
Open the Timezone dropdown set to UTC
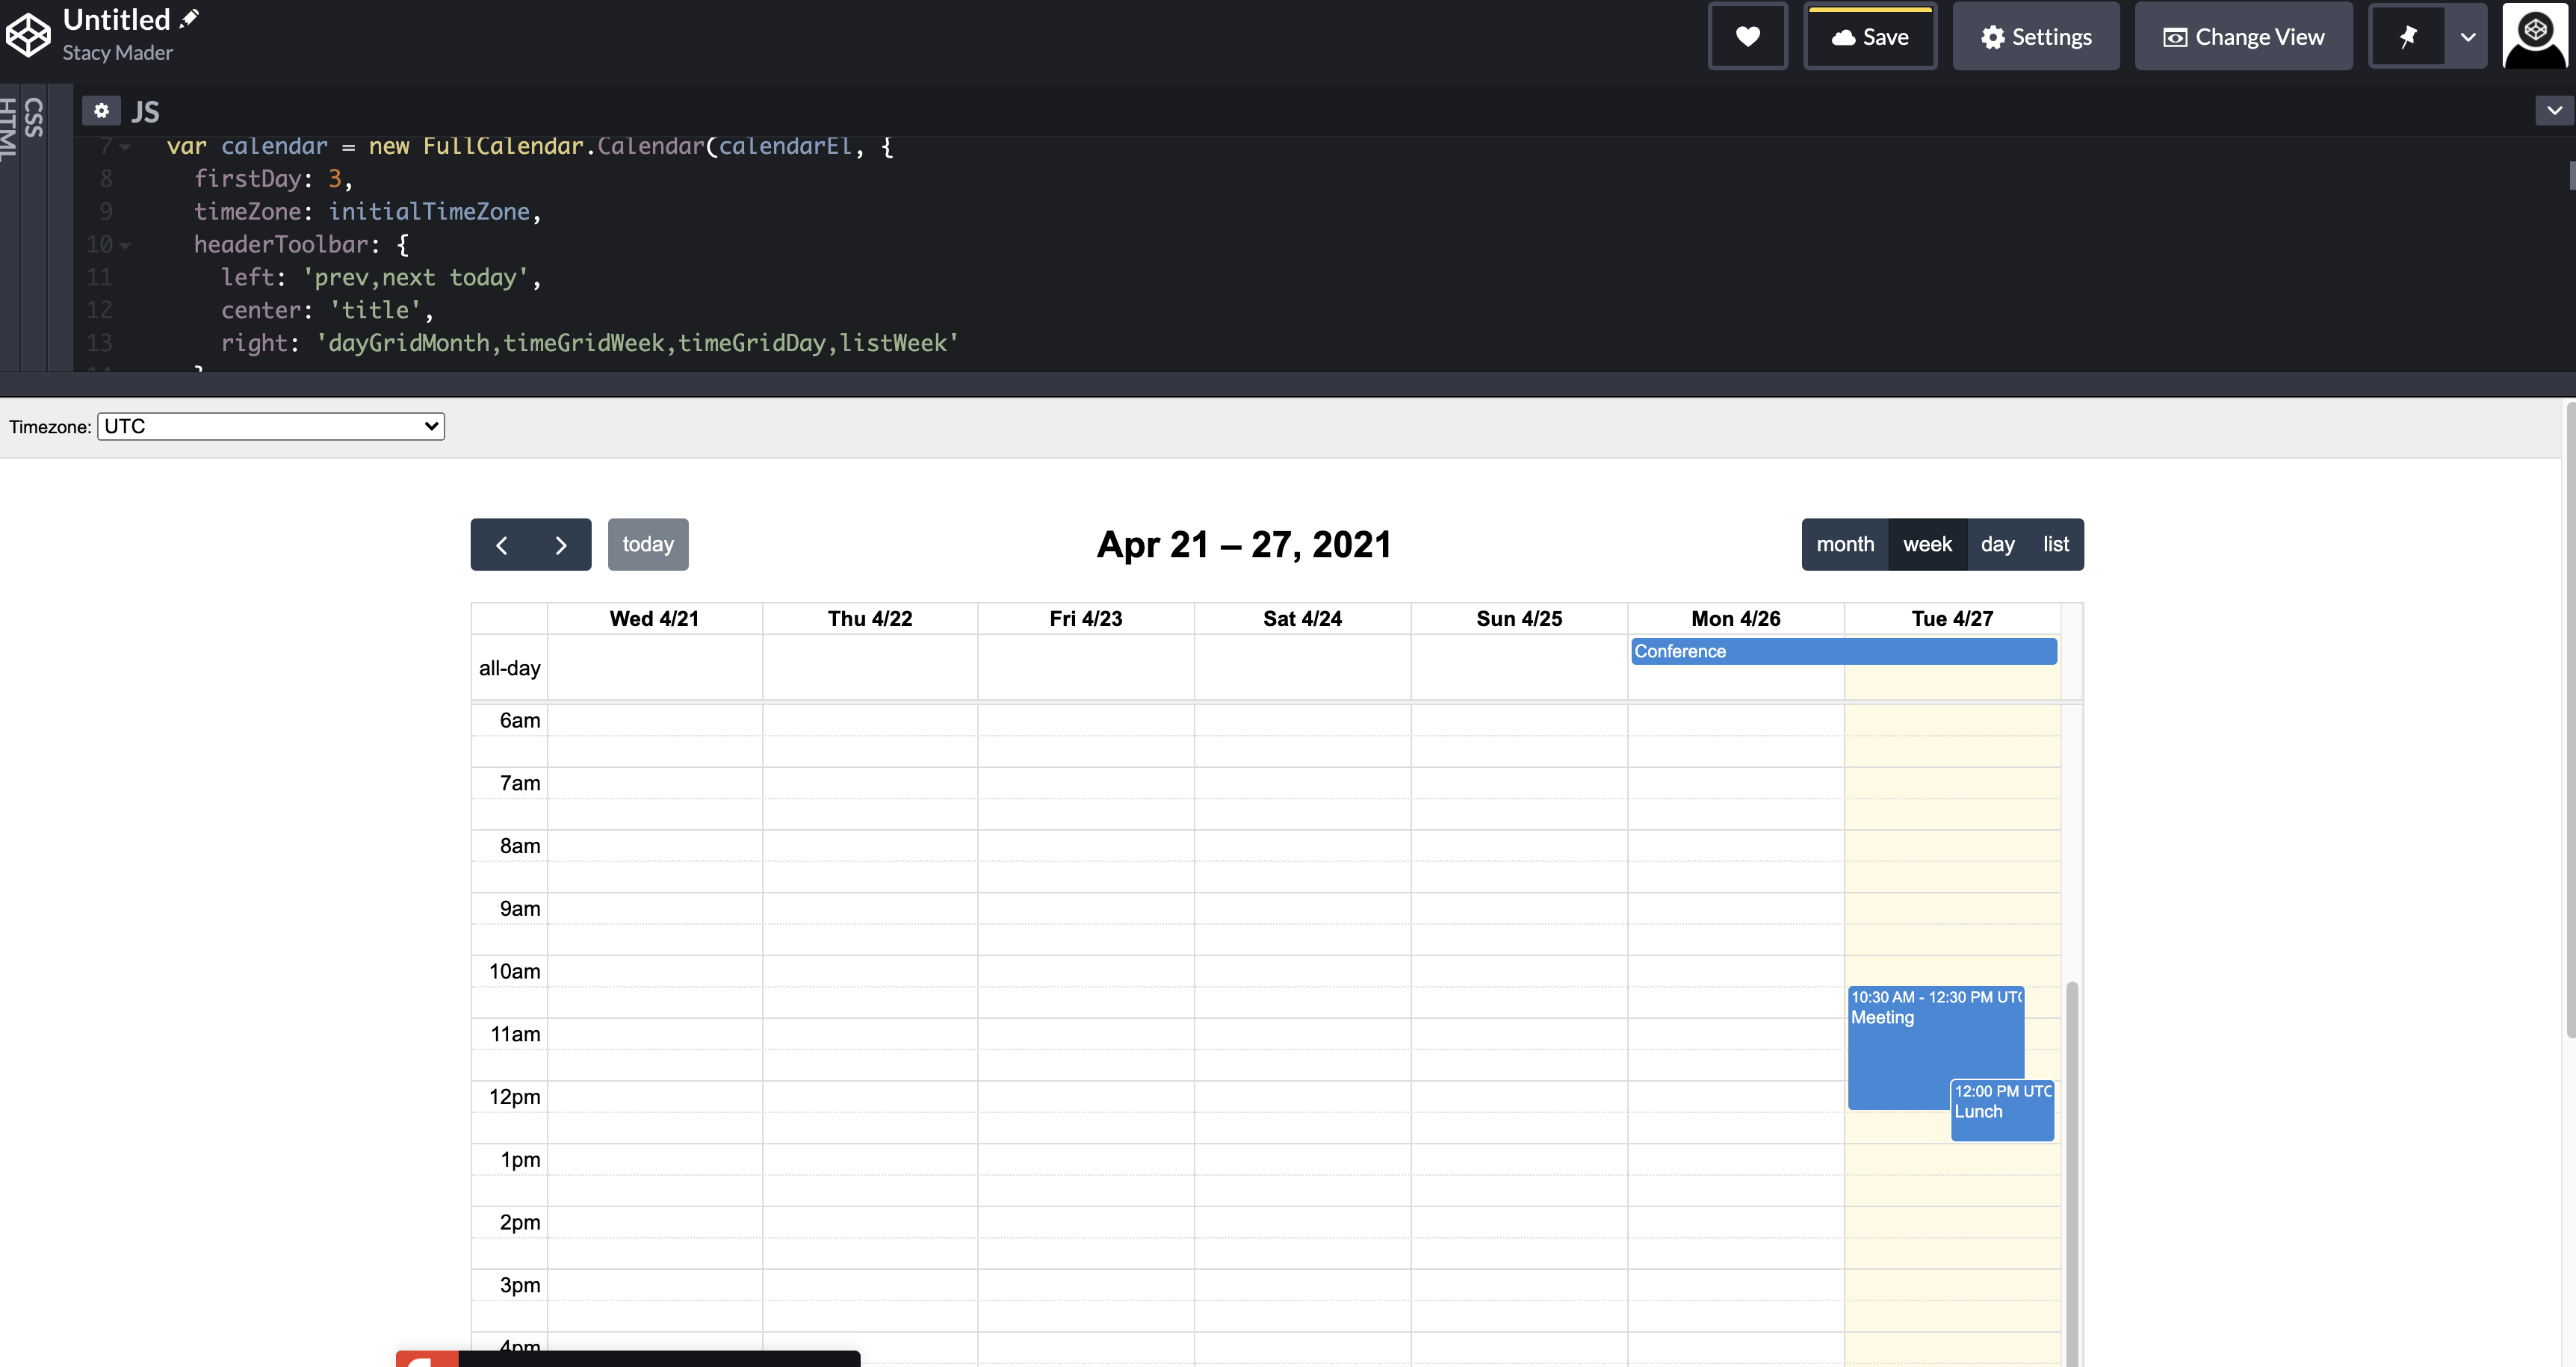[x=269, y=426]
